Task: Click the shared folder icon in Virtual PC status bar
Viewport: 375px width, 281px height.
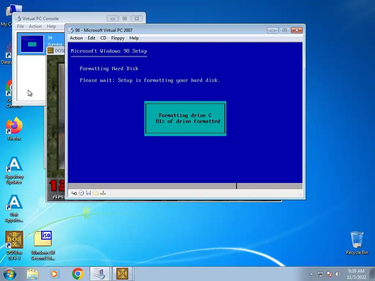Action: (x=96, y=193)
